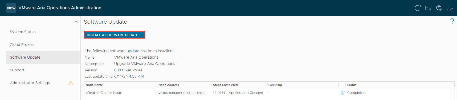Select Software Update in the sidebar
The image size is (457, 100).
pos(43,57)
